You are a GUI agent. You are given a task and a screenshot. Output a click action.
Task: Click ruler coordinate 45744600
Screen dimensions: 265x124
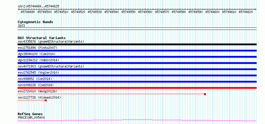point(212,12)
